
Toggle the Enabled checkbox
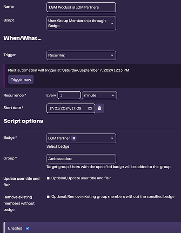27,228
